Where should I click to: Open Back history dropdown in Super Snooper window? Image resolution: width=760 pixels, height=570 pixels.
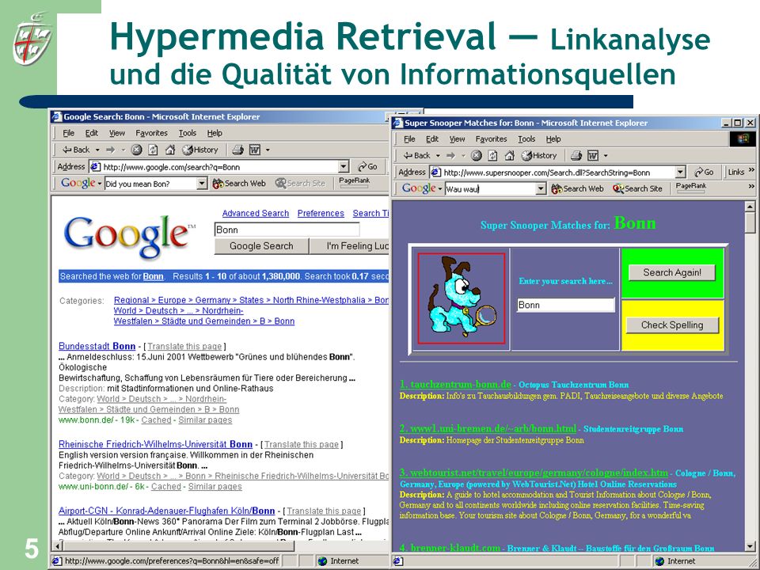click(438, 156)
